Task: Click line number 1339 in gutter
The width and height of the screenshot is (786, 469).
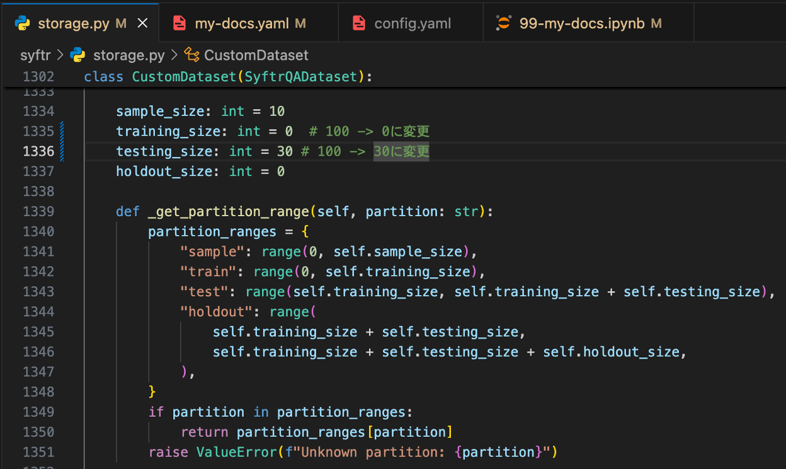Action: [x=38, y=211]
